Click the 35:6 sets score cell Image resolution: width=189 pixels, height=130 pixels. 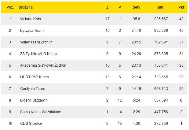coord(136,19)
